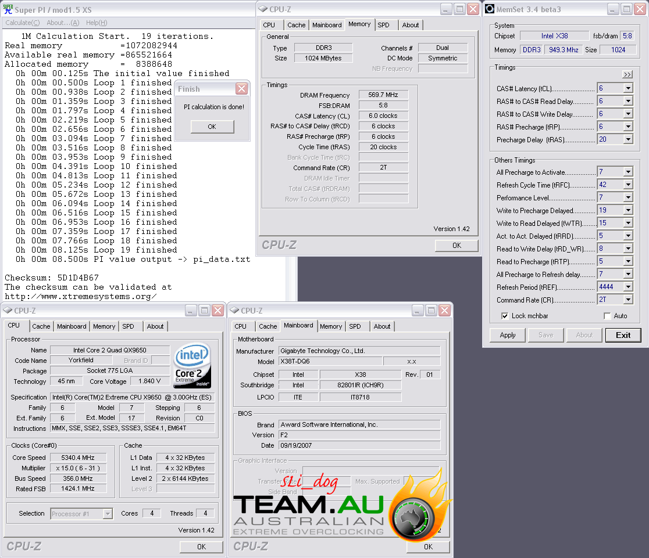The image size is (649, 558).
Task: Open the Help menu in Super PI
Action: pos(97,23)
